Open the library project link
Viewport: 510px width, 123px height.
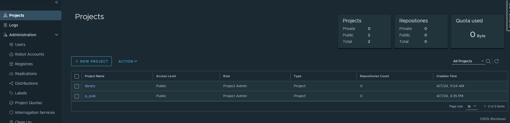(90, 86)
